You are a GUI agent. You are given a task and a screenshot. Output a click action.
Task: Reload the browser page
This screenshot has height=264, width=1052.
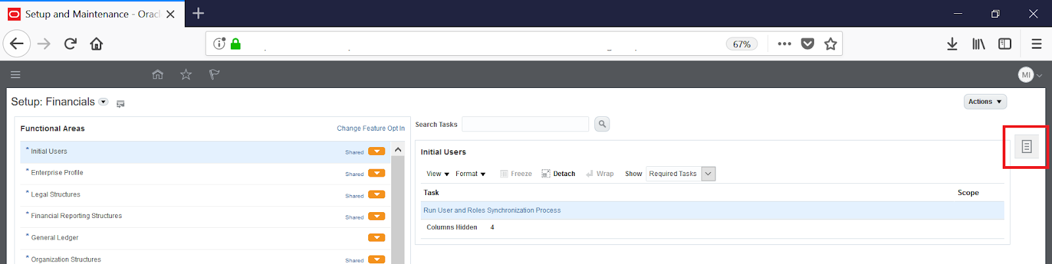tap(70, 44)
